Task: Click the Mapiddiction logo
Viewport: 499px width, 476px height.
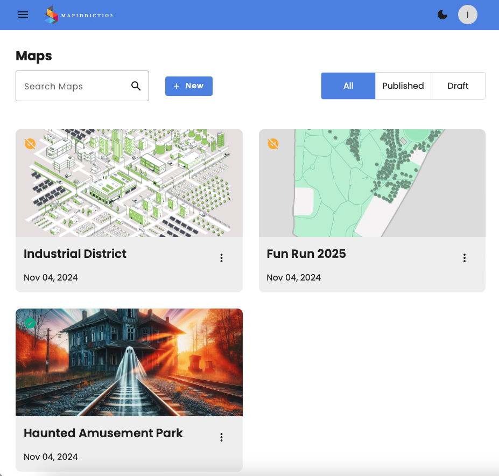Action: click(x=79, y=15)
